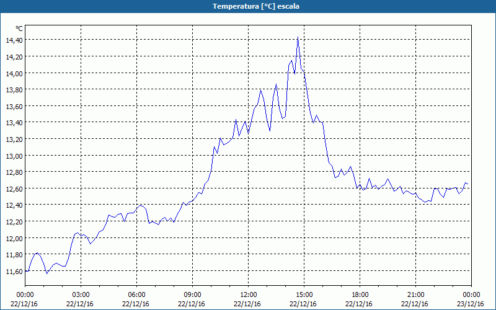Select the °C unit label
Screen dimensions: 496x310
(19, 29)
